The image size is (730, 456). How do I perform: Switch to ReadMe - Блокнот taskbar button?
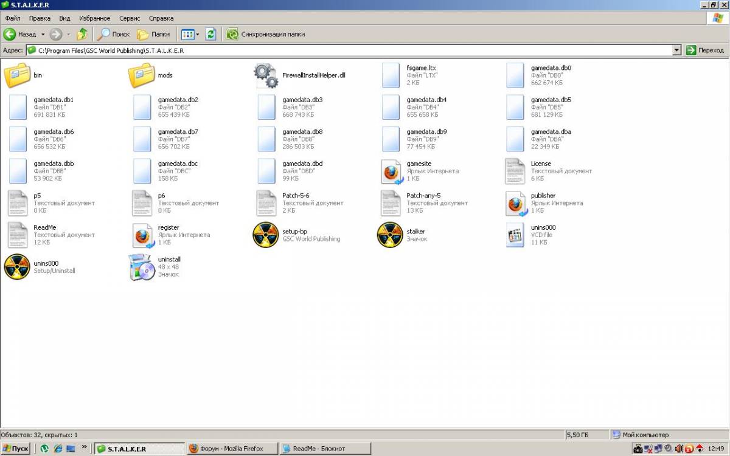tap(325, 449)
